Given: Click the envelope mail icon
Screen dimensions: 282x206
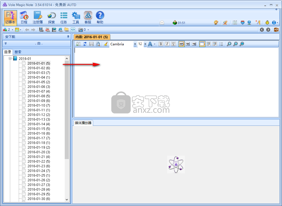Looking at the screenshot, I should pyautogui.click(x=162, y=23).
